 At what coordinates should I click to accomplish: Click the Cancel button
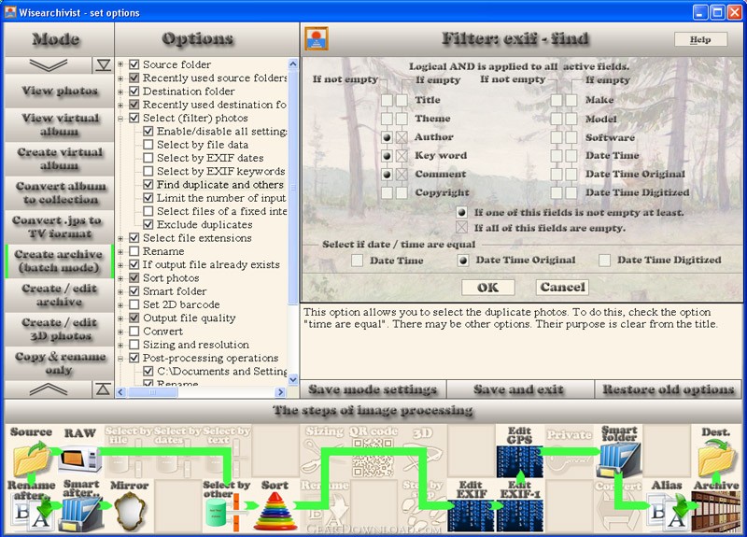[562, 288]
